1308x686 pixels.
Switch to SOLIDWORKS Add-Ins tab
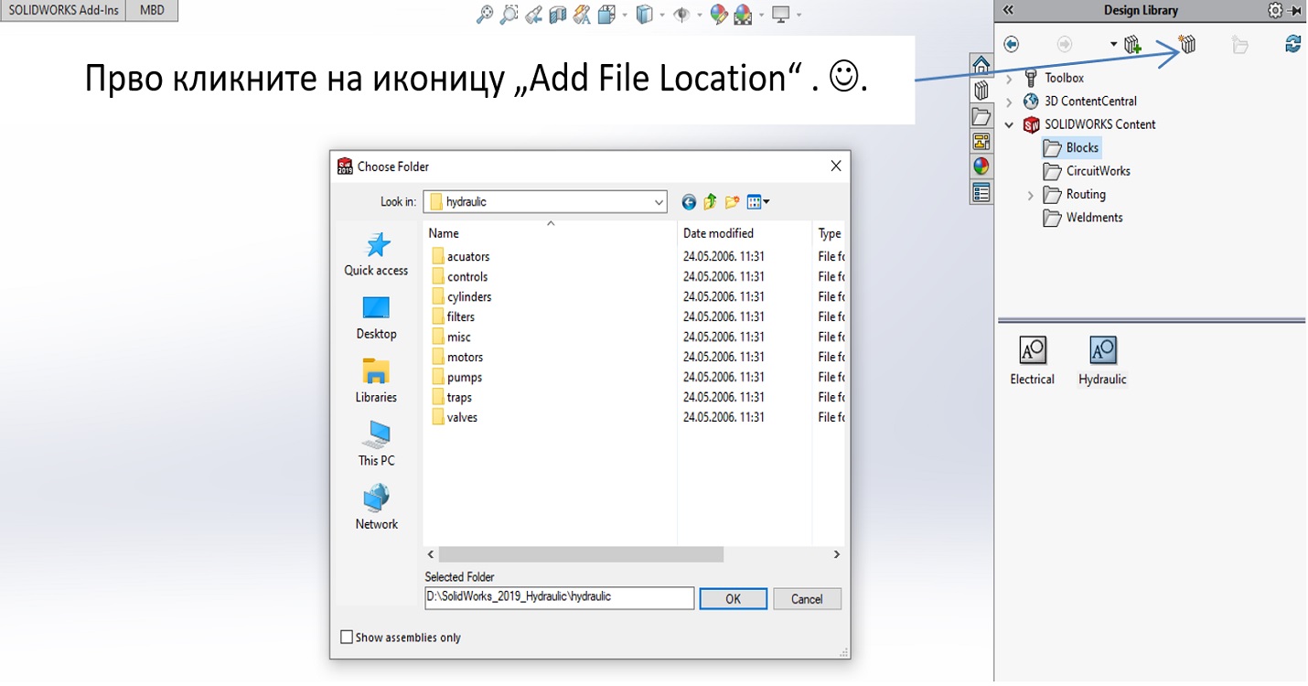[x=63, y=10]
